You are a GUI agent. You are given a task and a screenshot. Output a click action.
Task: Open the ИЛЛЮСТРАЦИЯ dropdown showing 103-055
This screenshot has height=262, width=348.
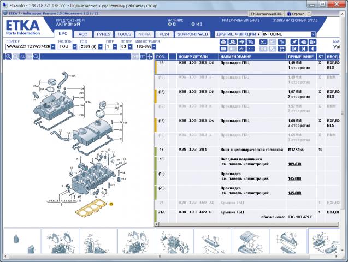point(154,47)
